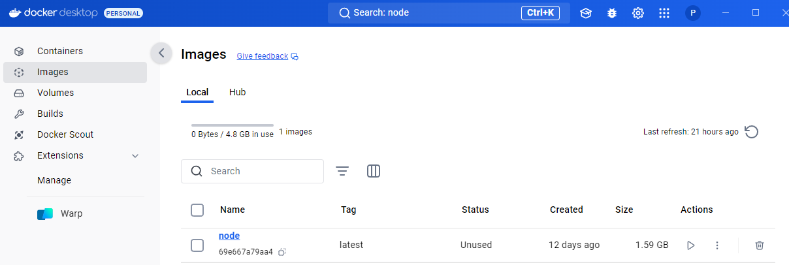Open the column display options icon

[x=374, y=171]
